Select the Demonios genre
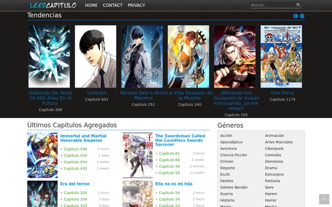Image resolution: width=332 pixels, height=207 pixels. (274, 161)
